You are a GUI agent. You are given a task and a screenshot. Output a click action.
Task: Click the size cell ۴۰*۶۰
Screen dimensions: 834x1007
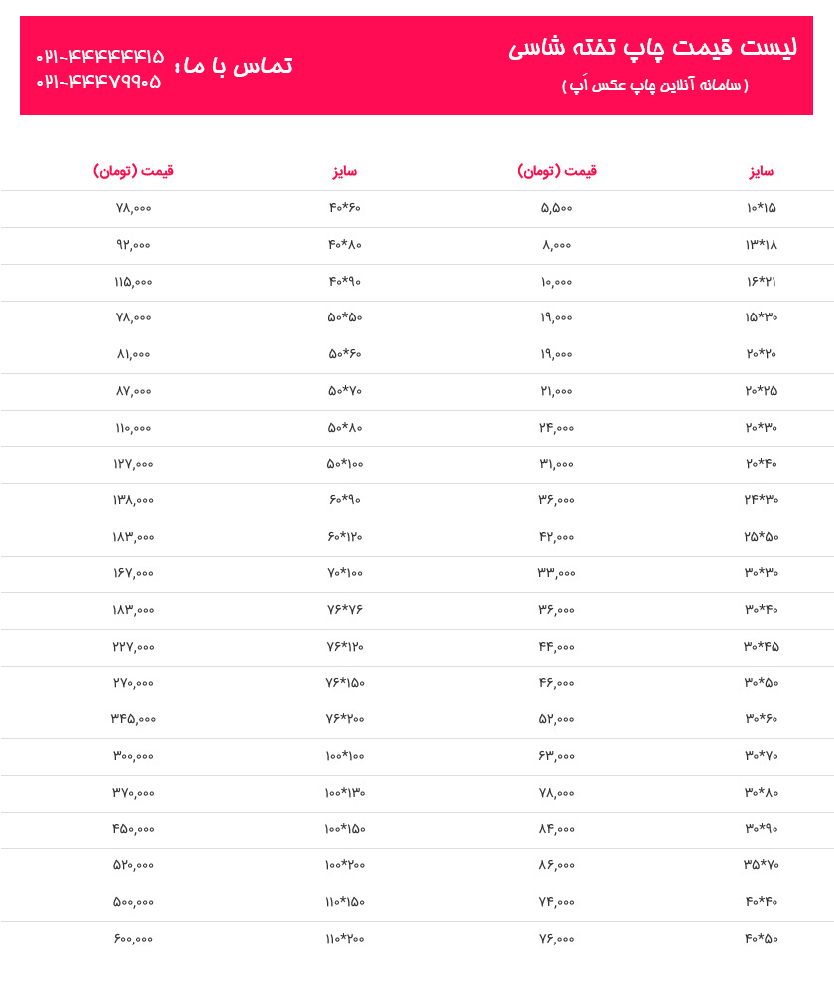click(345, 208)
